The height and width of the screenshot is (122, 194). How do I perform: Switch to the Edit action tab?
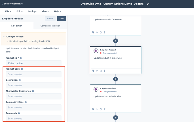pos(17,26)
